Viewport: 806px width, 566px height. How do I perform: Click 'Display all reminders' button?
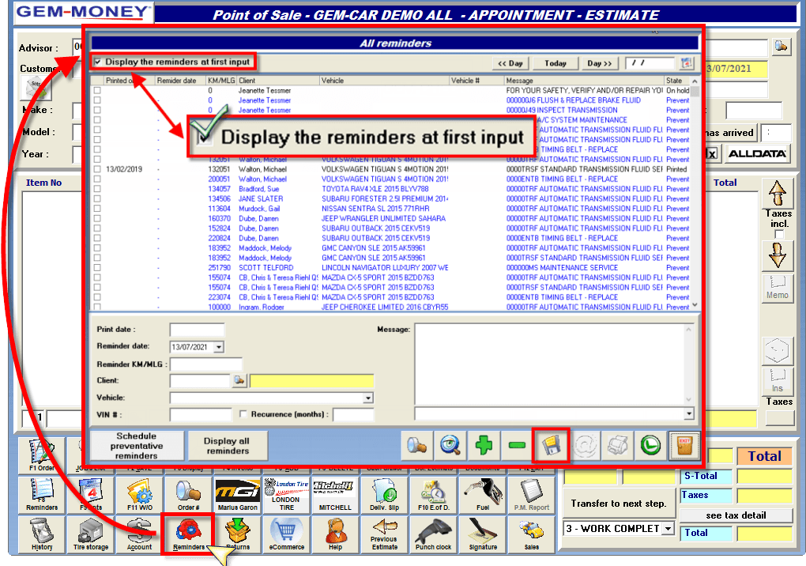click(227, 446)
